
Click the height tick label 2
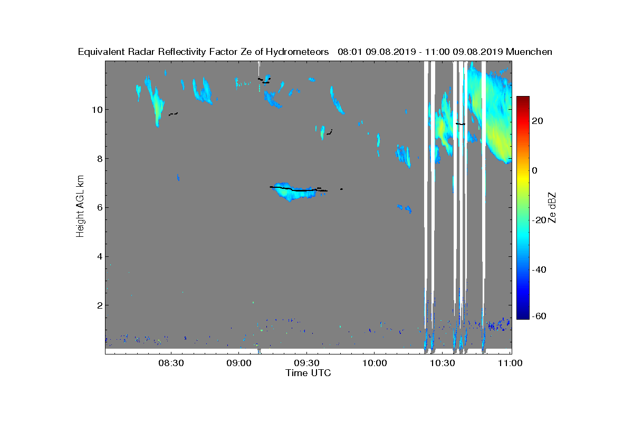click(x=99, y=305)
